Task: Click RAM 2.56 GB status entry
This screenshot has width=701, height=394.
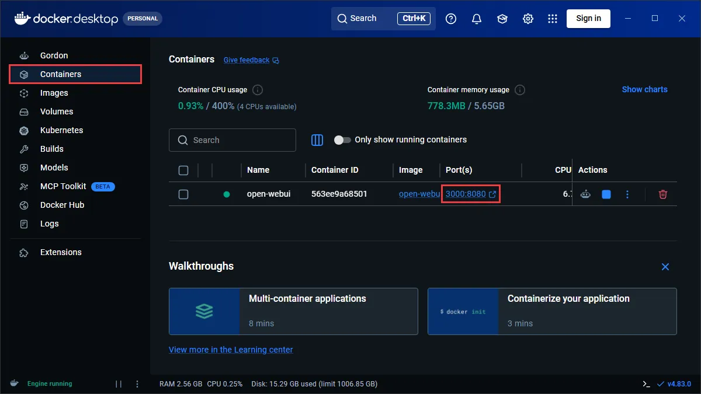Action: coord(181,384)
